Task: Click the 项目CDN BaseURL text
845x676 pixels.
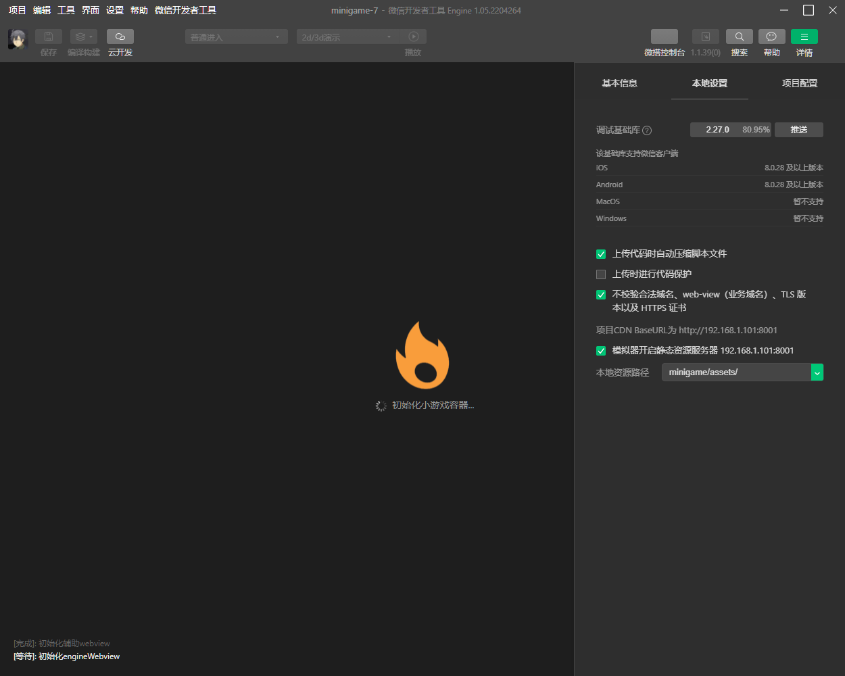Action: [687, 331]
